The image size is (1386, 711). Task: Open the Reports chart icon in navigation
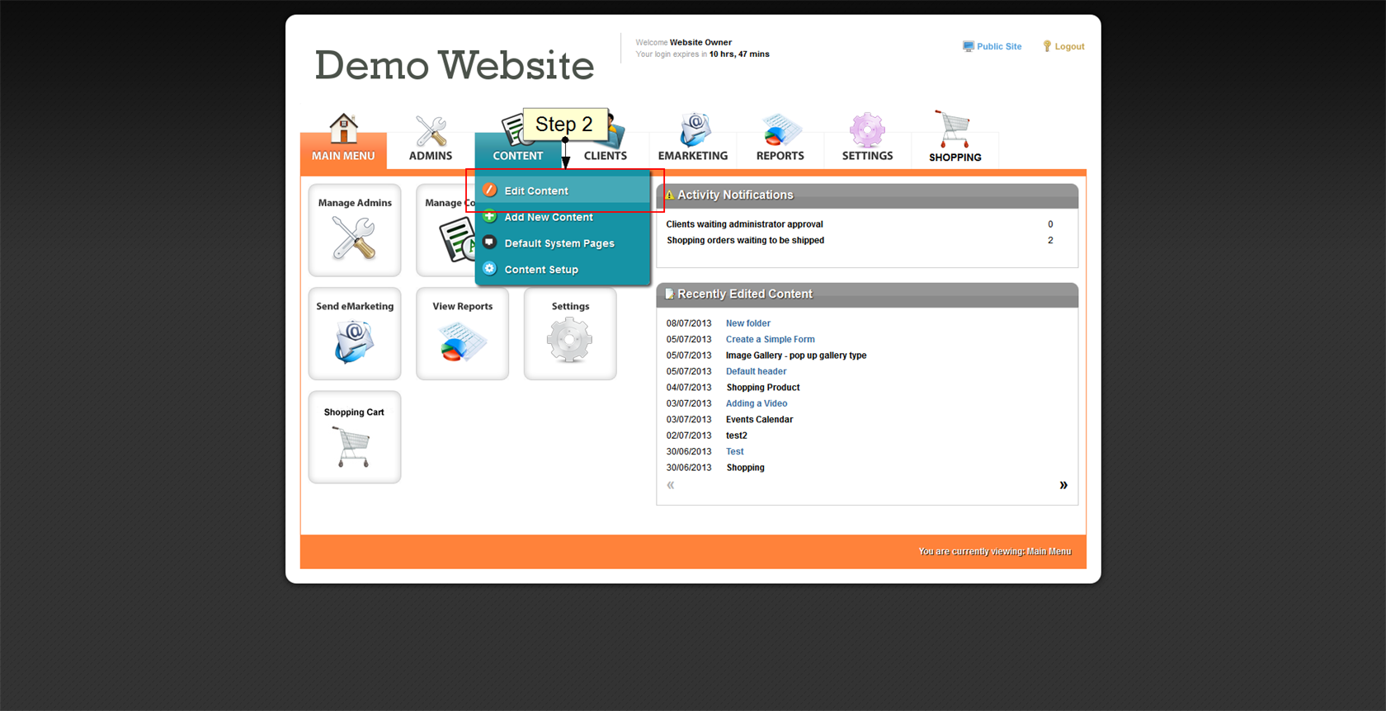780,130
